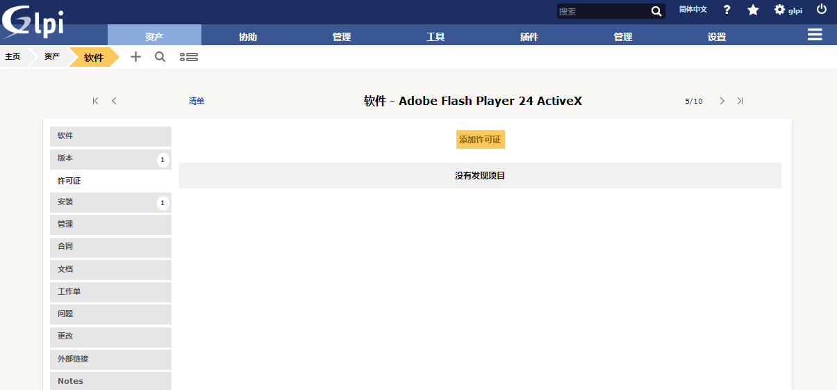Click the GLPI logo
Screen dimensions: 837x390
[x=33, y=21]
